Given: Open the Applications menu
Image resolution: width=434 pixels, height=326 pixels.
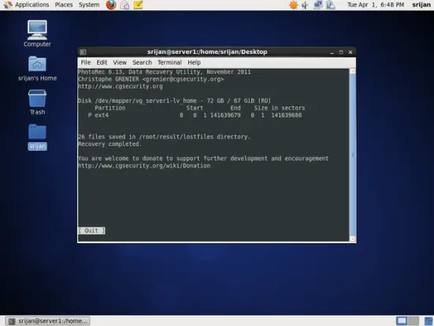Looking at the screenshot, I should click(32, 5).
